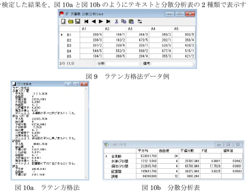Close the 分散分析表 window
Viewport: 246px width, 196px height.
[238, 145]
